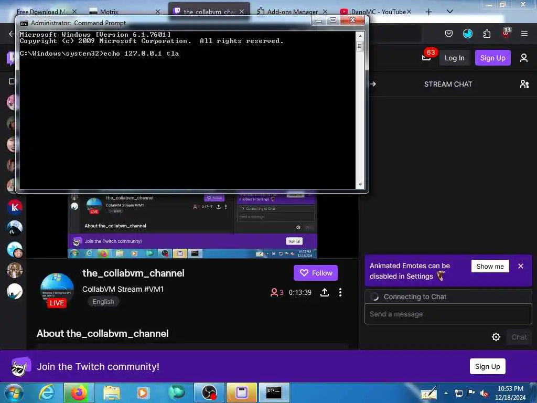
Task: Open the extension icon with badge 13
Action: click(506, 33)
